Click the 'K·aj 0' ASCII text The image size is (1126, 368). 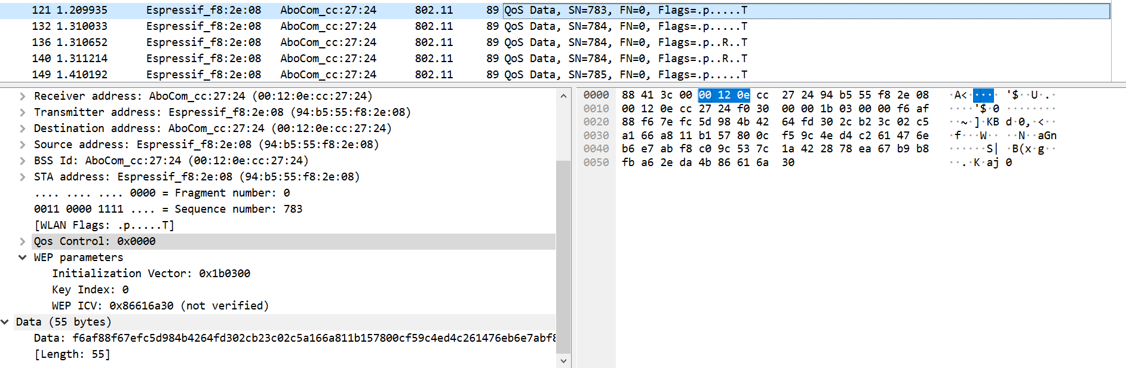[x=993, y=162]
